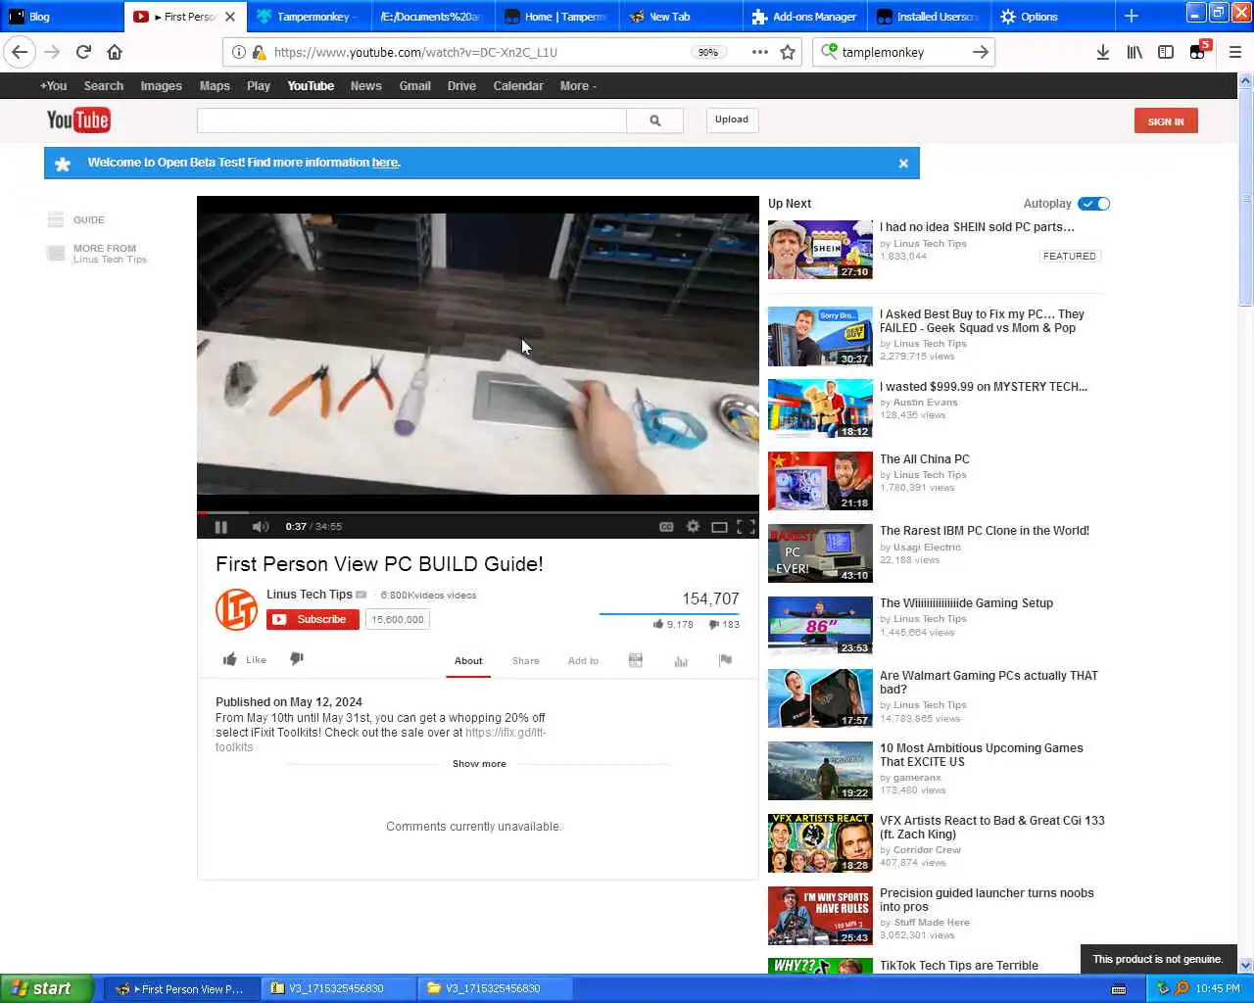Subscribe to Linus Tech Tips
This screenshot has height=1003, width=1254.
(x=313, y=619)
